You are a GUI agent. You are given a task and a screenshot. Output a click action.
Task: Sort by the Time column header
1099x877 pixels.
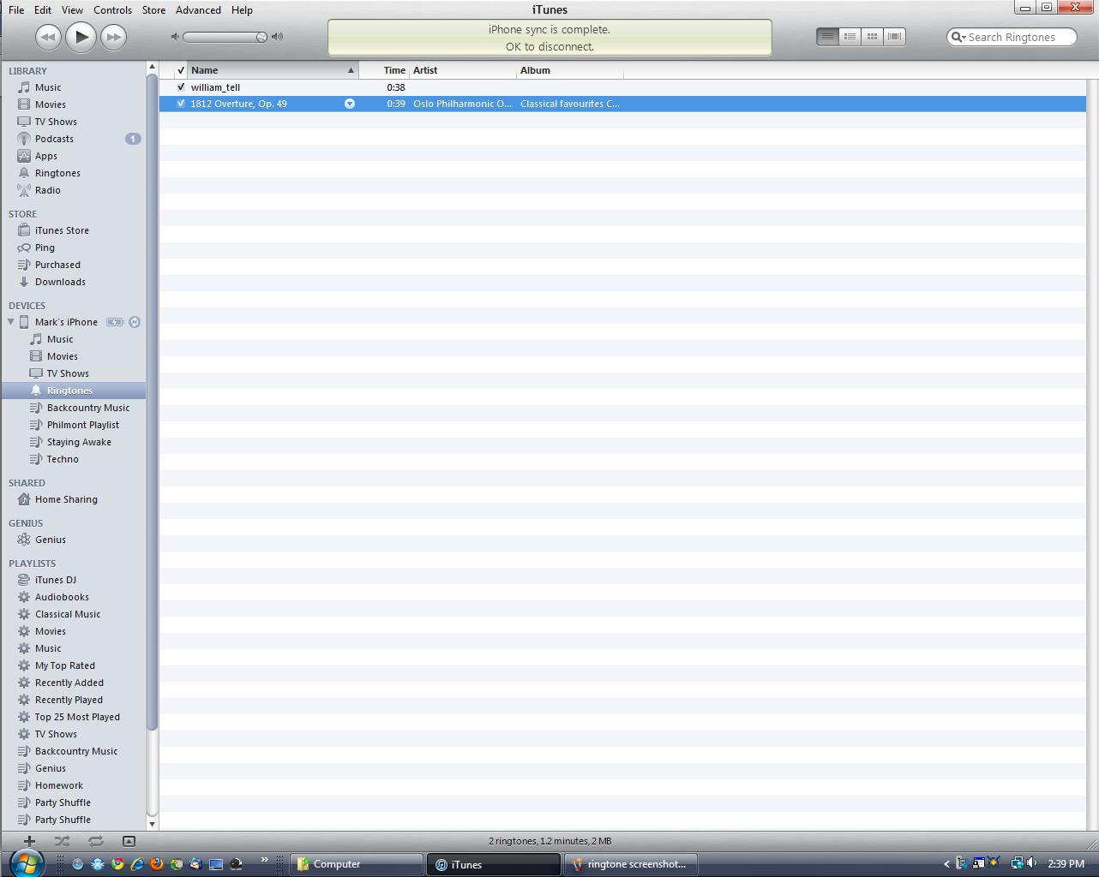click(x=384, y=70)
